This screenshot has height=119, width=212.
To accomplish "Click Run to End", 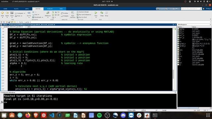I will point(82,17).
